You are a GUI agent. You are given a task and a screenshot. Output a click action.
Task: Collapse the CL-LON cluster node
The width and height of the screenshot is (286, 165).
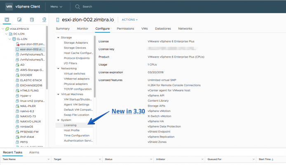[x=9, y=39]
